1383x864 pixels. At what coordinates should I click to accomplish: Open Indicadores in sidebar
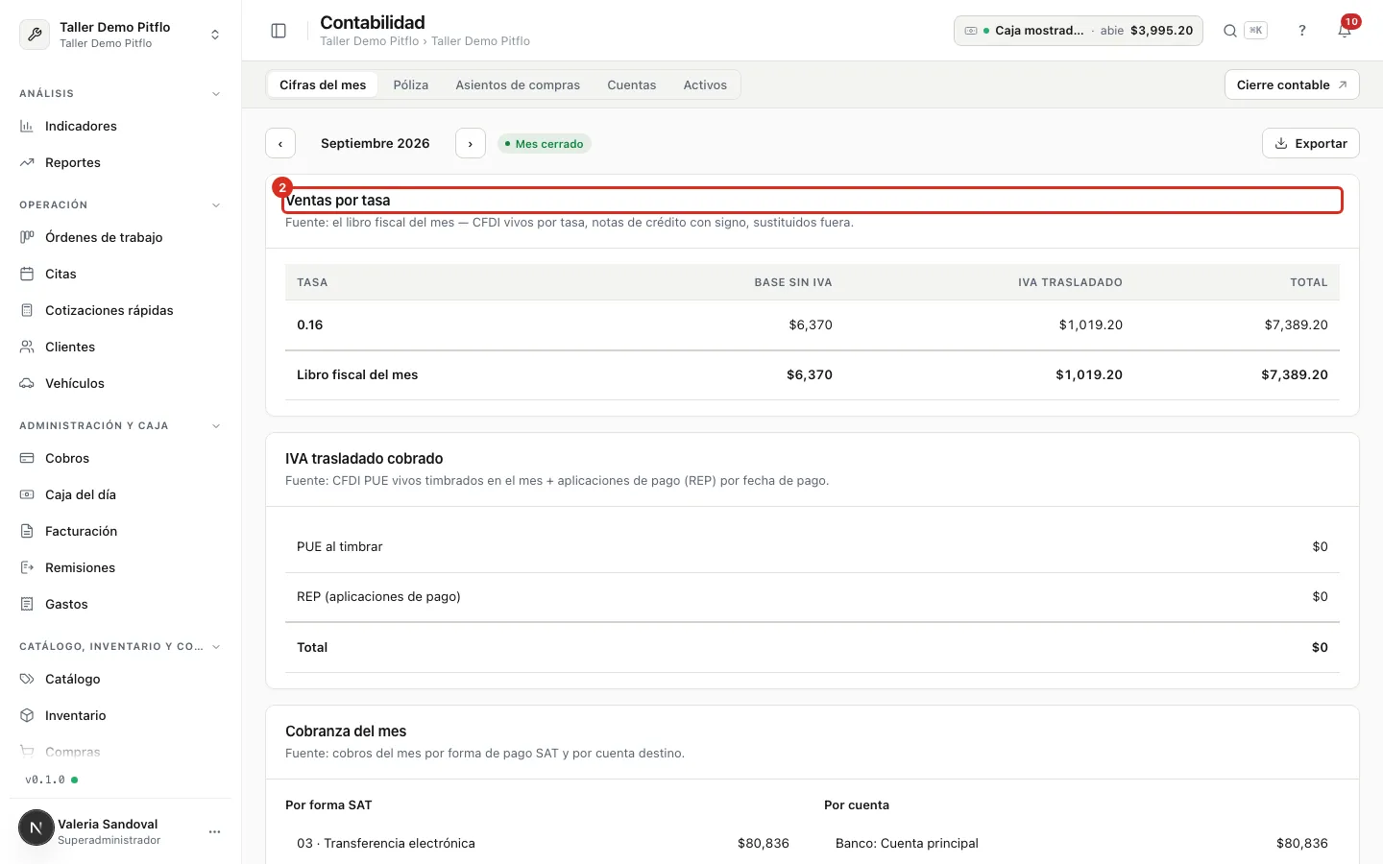click(x=120, y=126)
